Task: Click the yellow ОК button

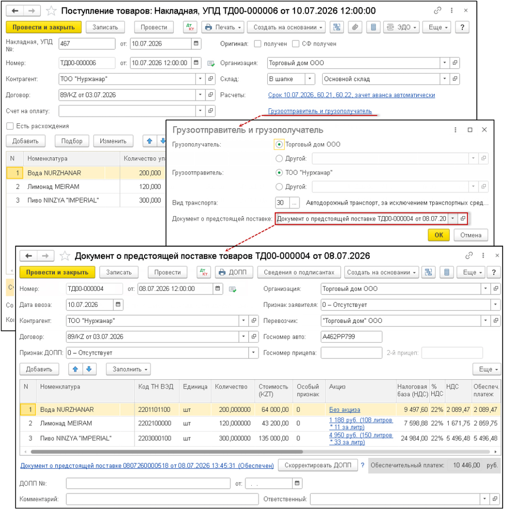Action: (439, 235)
